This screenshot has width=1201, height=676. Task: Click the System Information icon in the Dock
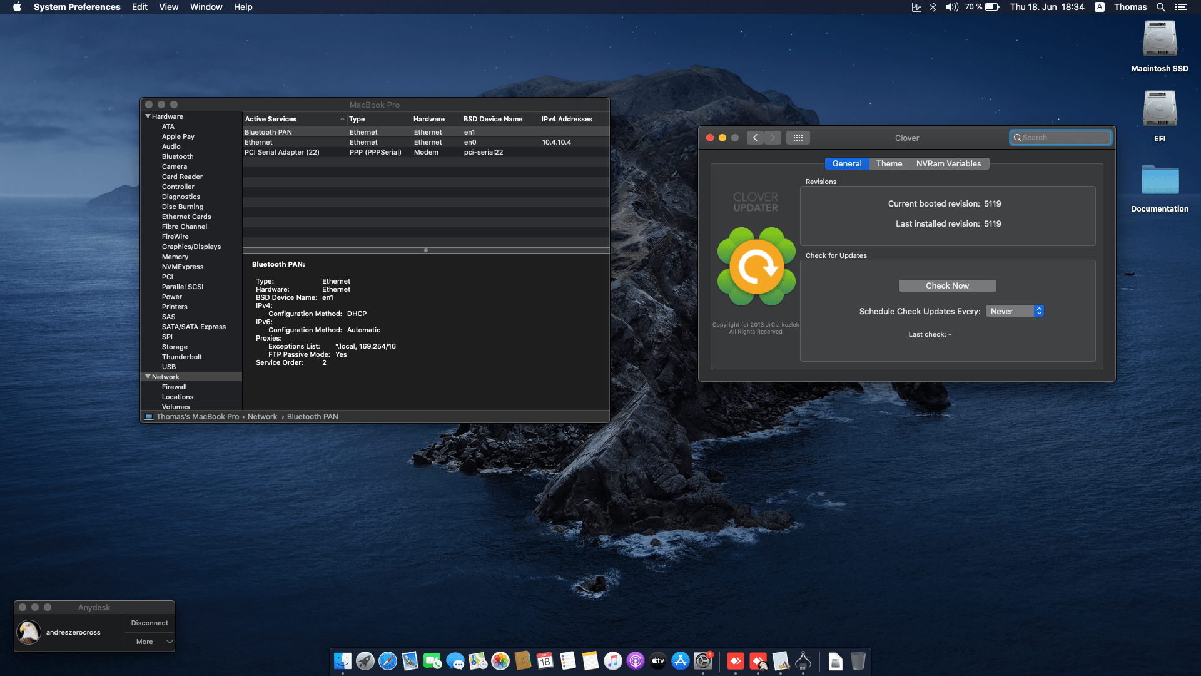point(803,661)
